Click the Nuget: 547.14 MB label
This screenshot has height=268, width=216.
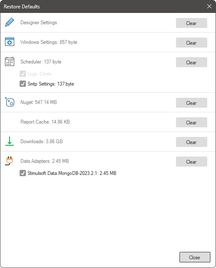[39, 102]
